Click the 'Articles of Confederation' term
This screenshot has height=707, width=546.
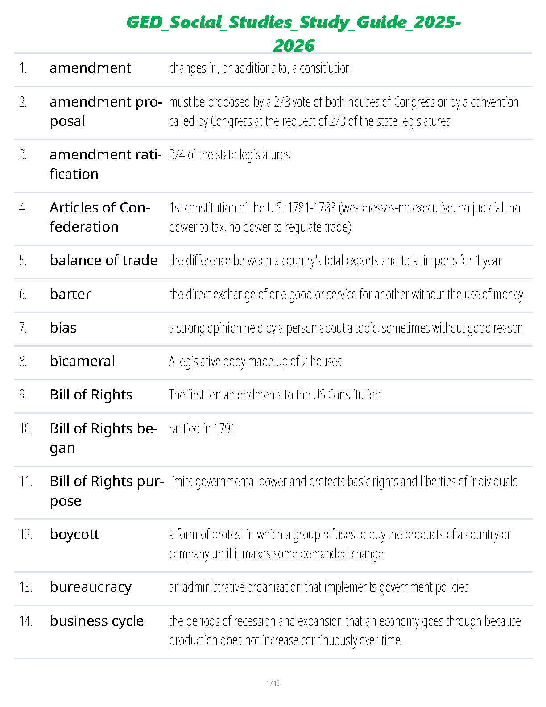[100, 217]
